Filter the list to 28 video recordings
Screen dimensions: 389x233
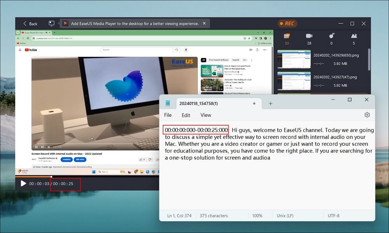tap(309, 39)
